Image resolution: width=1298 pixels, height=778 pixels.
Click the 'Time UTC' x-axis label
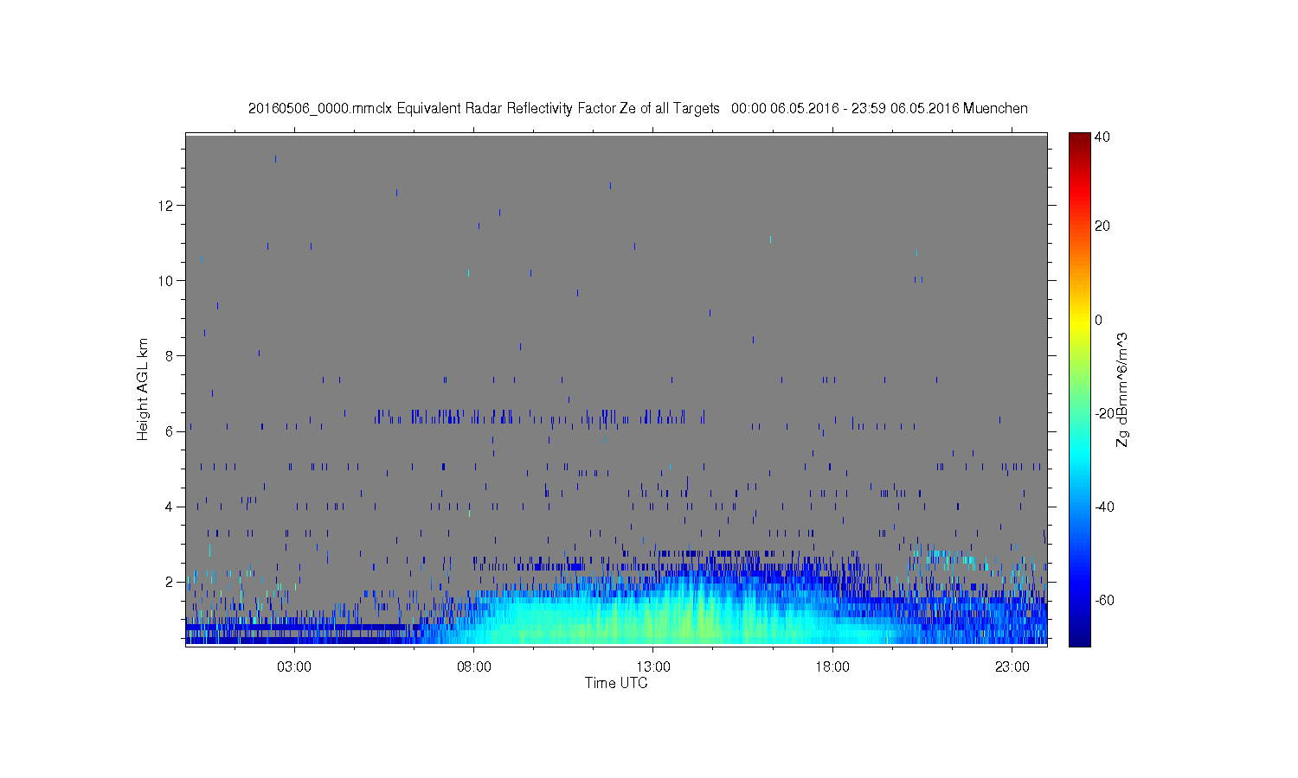[616, 683]
